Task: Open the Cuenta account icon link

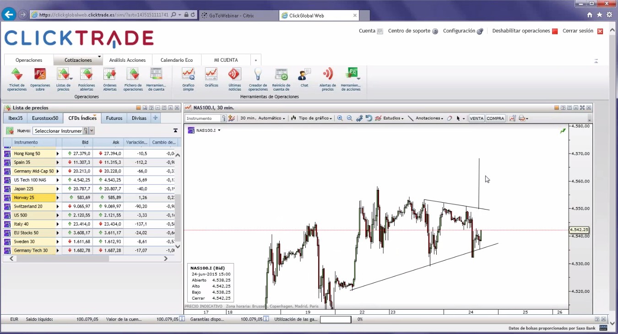Action: (x=371, y=31)
